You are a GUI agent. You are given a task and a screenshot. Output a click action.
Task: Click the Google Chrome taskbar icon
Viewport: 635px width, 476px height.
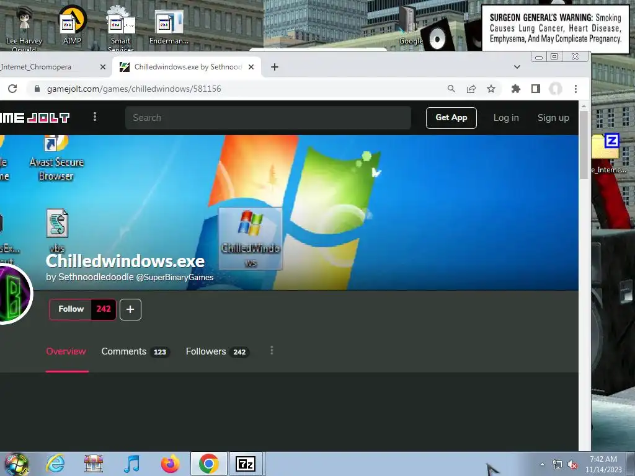(208, 464)
